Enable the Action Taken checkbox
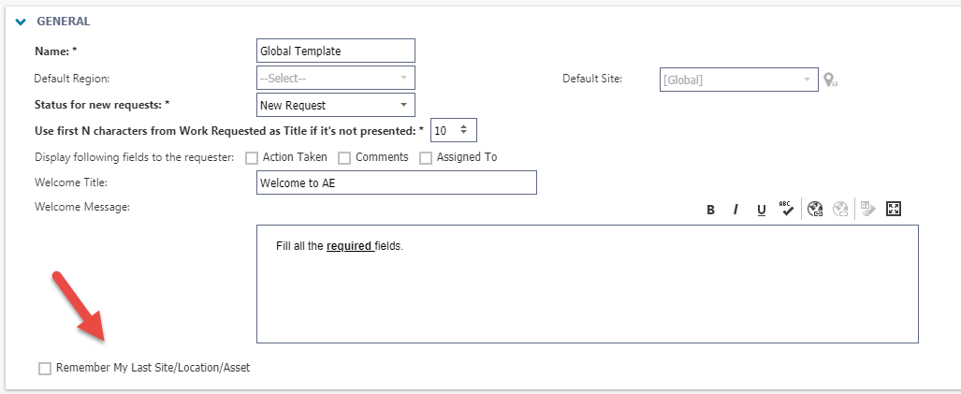This screenshot has width=961, height=394. pyautogui.click(x=252, y=158)
